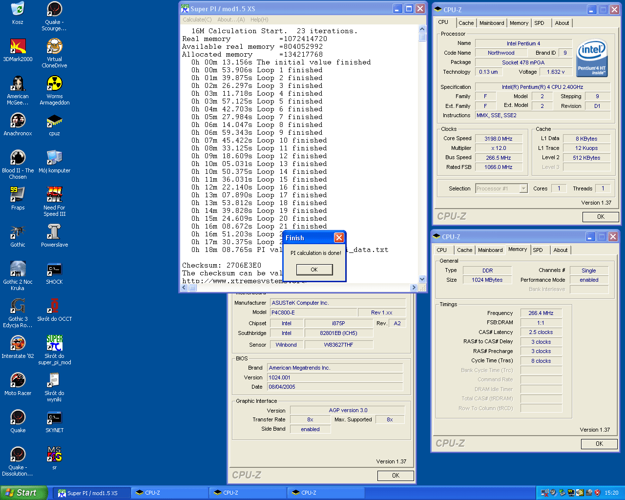Open Help menu in Super PI
The width and height of the screenshot is (625, 500).
pyautogui.click(x=259, y=20)
